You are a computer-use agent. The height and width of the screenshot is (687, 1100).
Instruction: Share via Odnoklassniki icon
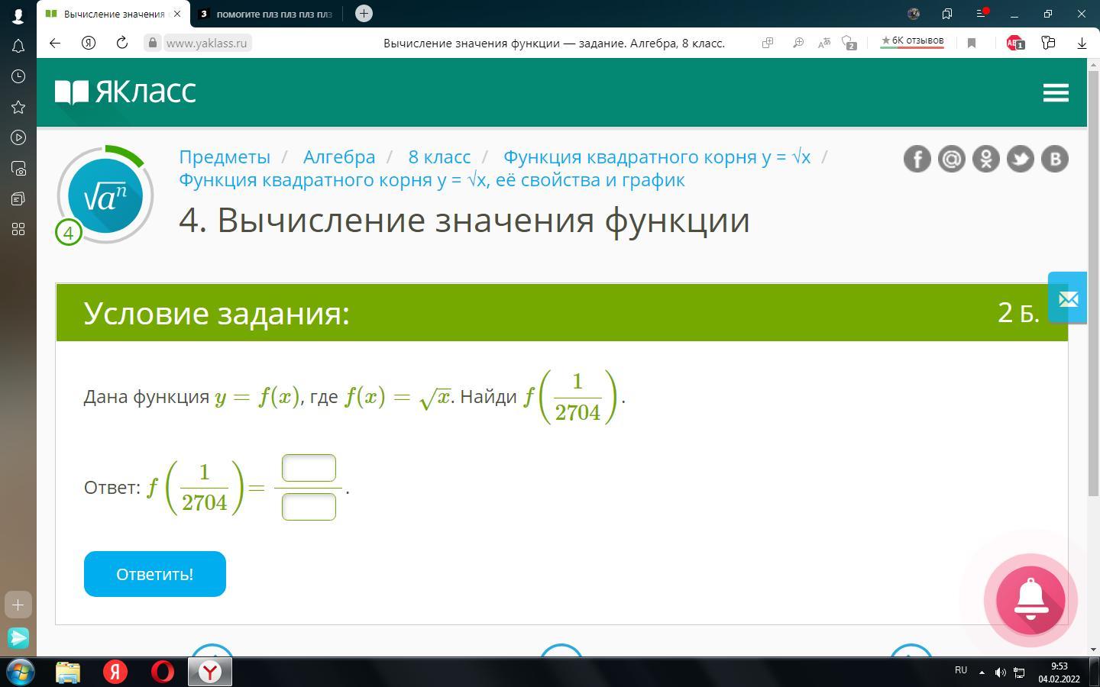pos(985,159)
